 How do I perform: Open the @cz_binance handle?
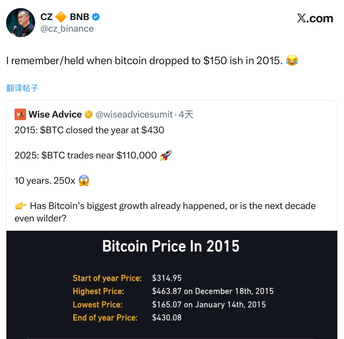67,29
